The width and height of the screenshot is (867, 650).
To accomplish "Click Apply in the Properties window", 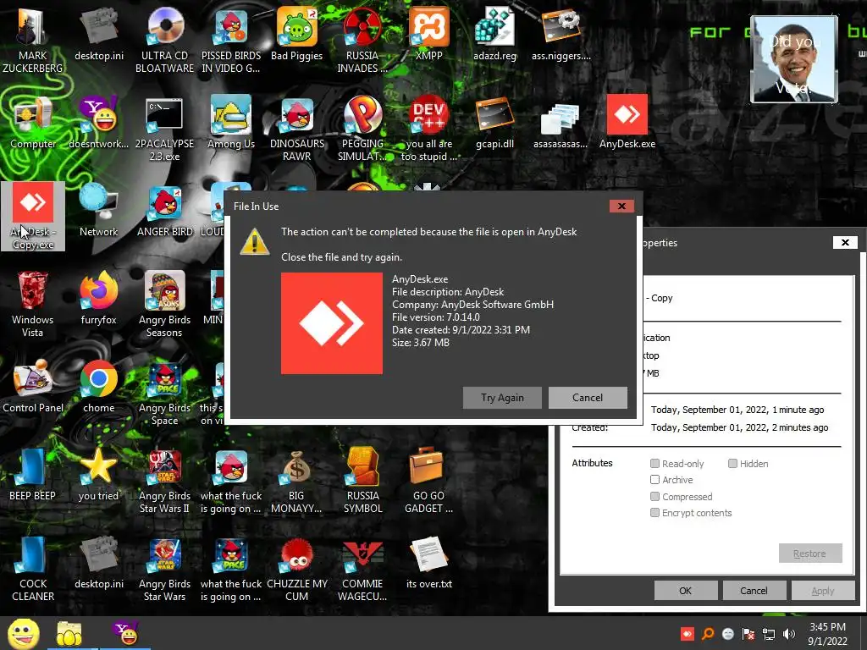I will click(823, 590).
